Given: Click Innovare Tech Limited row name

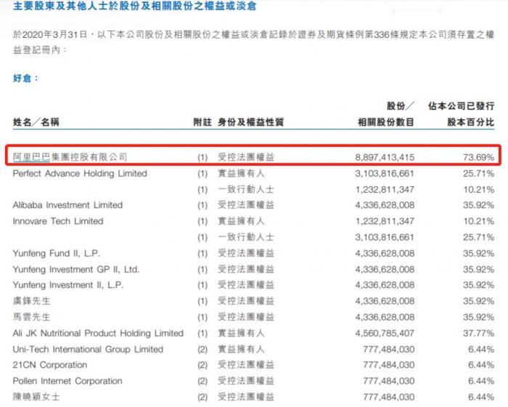Looking at the screenshot, I should click(x=58, y=221).
